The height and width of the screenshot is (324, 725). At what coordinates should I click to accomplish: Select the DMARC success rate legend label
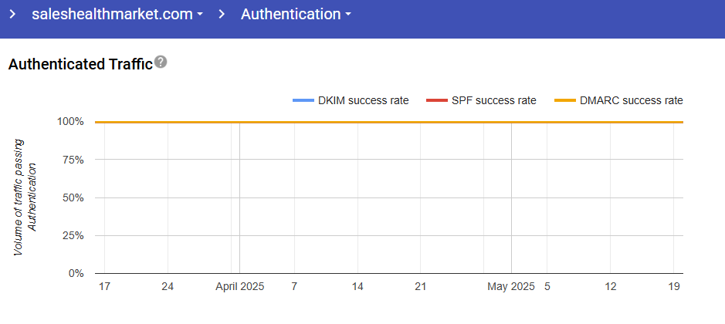632,100
